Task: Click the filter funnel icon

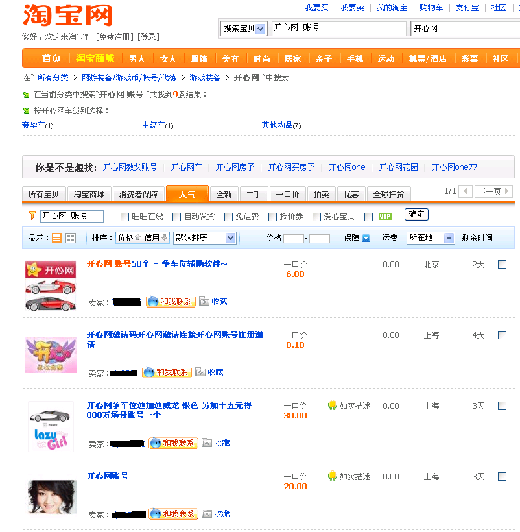Action: tap(32, 215)
